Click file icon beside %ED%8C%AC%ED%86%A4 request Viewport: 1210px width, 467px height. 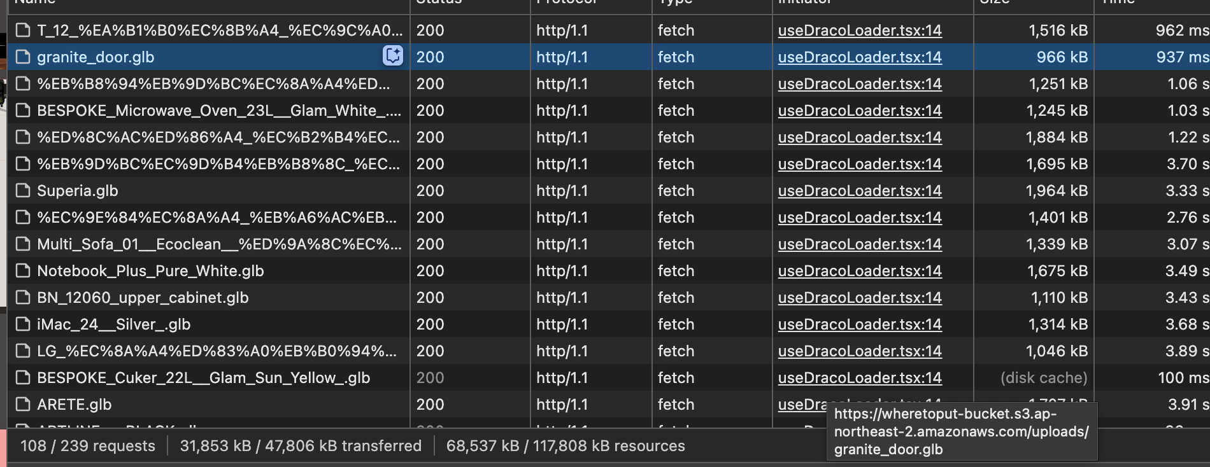pyautogui.click(x=23, y=137)
